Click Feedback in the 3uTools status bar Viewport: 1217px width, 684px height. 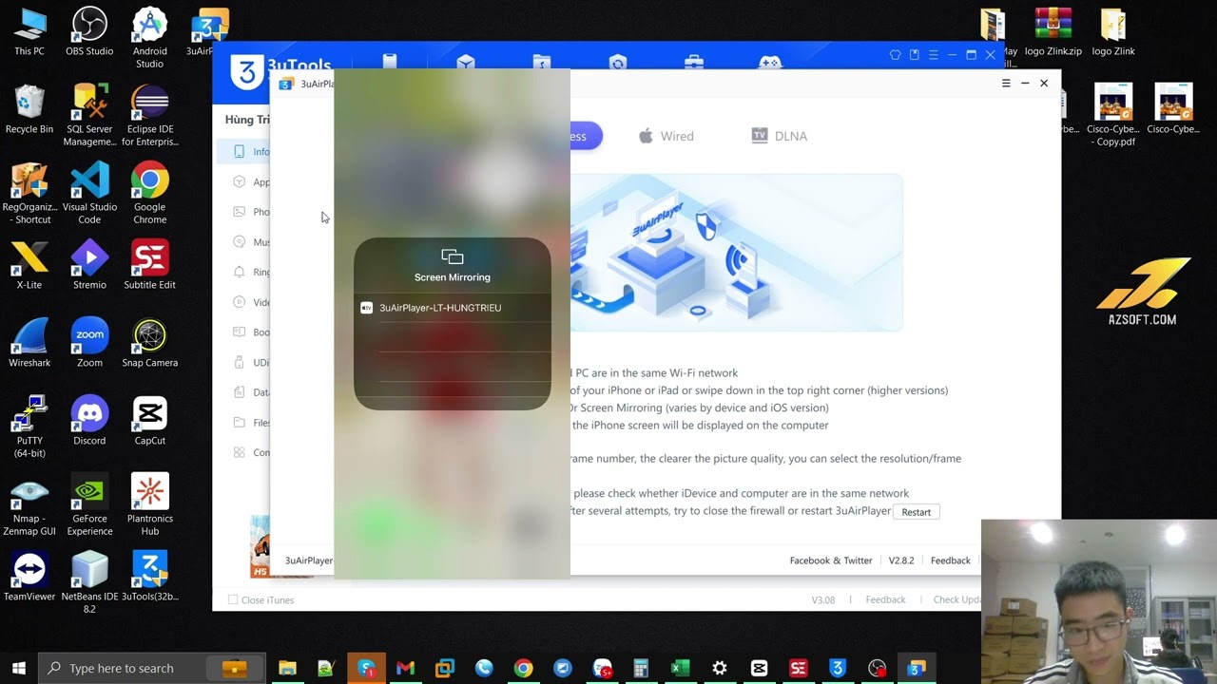pyautogui.click(x=885, y=599)
